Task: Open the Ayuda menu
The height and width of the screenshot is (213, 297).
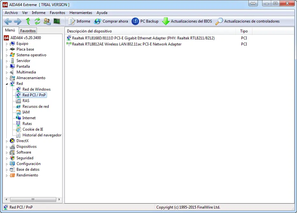Action: coord(102,13)
